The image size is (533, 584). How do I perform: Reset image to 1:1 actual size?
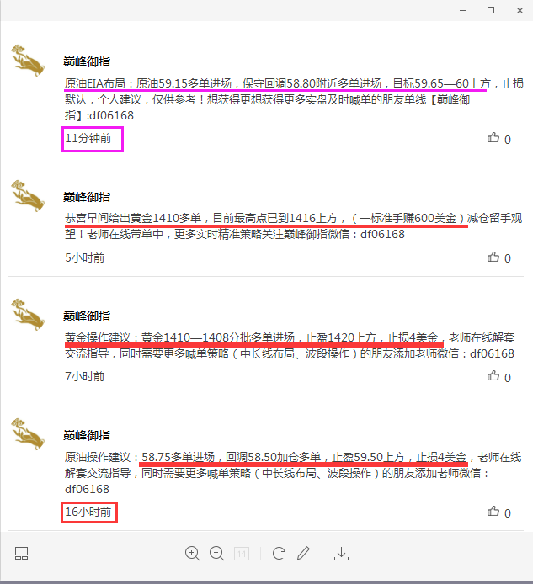click(242, 554)
